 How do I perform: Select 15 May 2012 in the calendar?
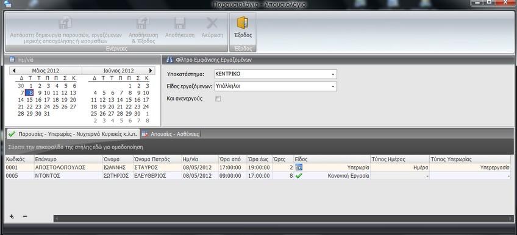pyautogui.click(x=30, y=100)
